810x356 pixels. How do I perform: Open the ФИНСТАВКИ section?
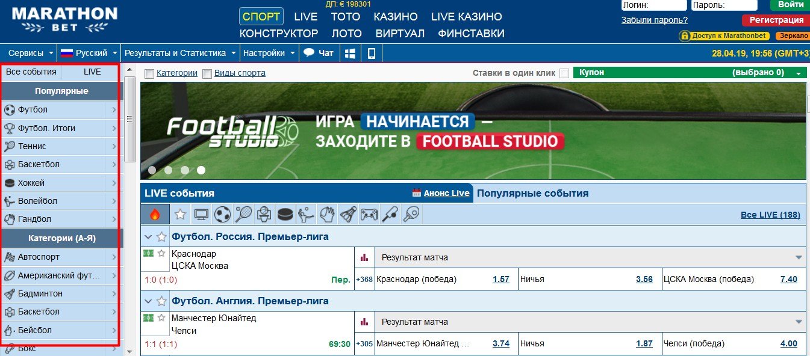(472, 34)
